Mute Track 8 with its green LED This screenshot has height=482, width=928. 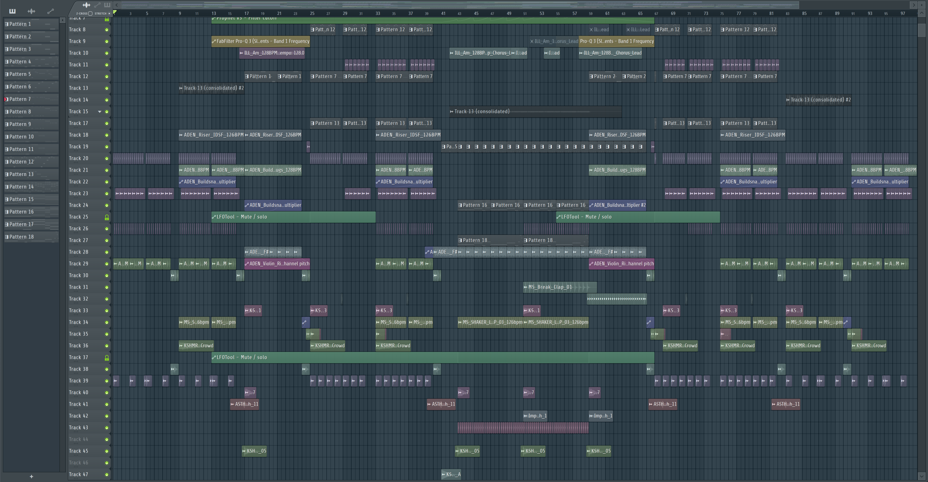(107, 29)
